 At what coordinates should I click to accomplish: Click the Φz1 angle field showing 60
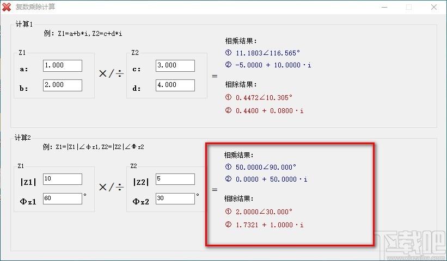pyautogui.click(x=63, y=198)
